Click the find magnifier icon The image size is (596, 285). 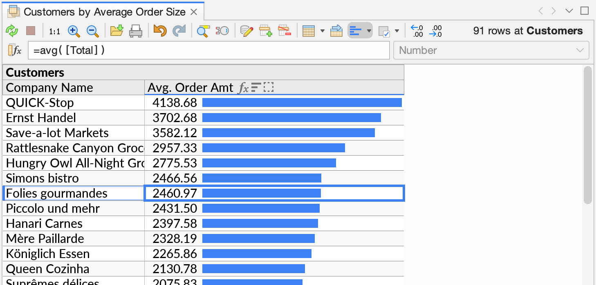point(202,31)
